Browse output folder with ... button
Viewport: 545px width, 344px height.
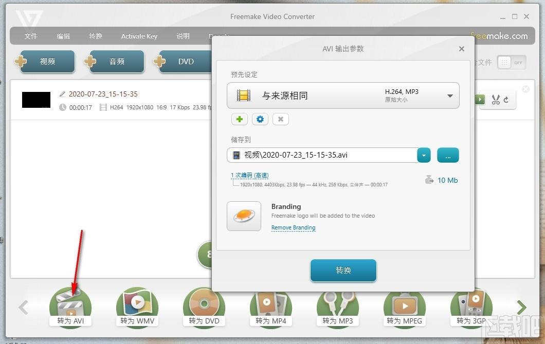click(448, 155)
